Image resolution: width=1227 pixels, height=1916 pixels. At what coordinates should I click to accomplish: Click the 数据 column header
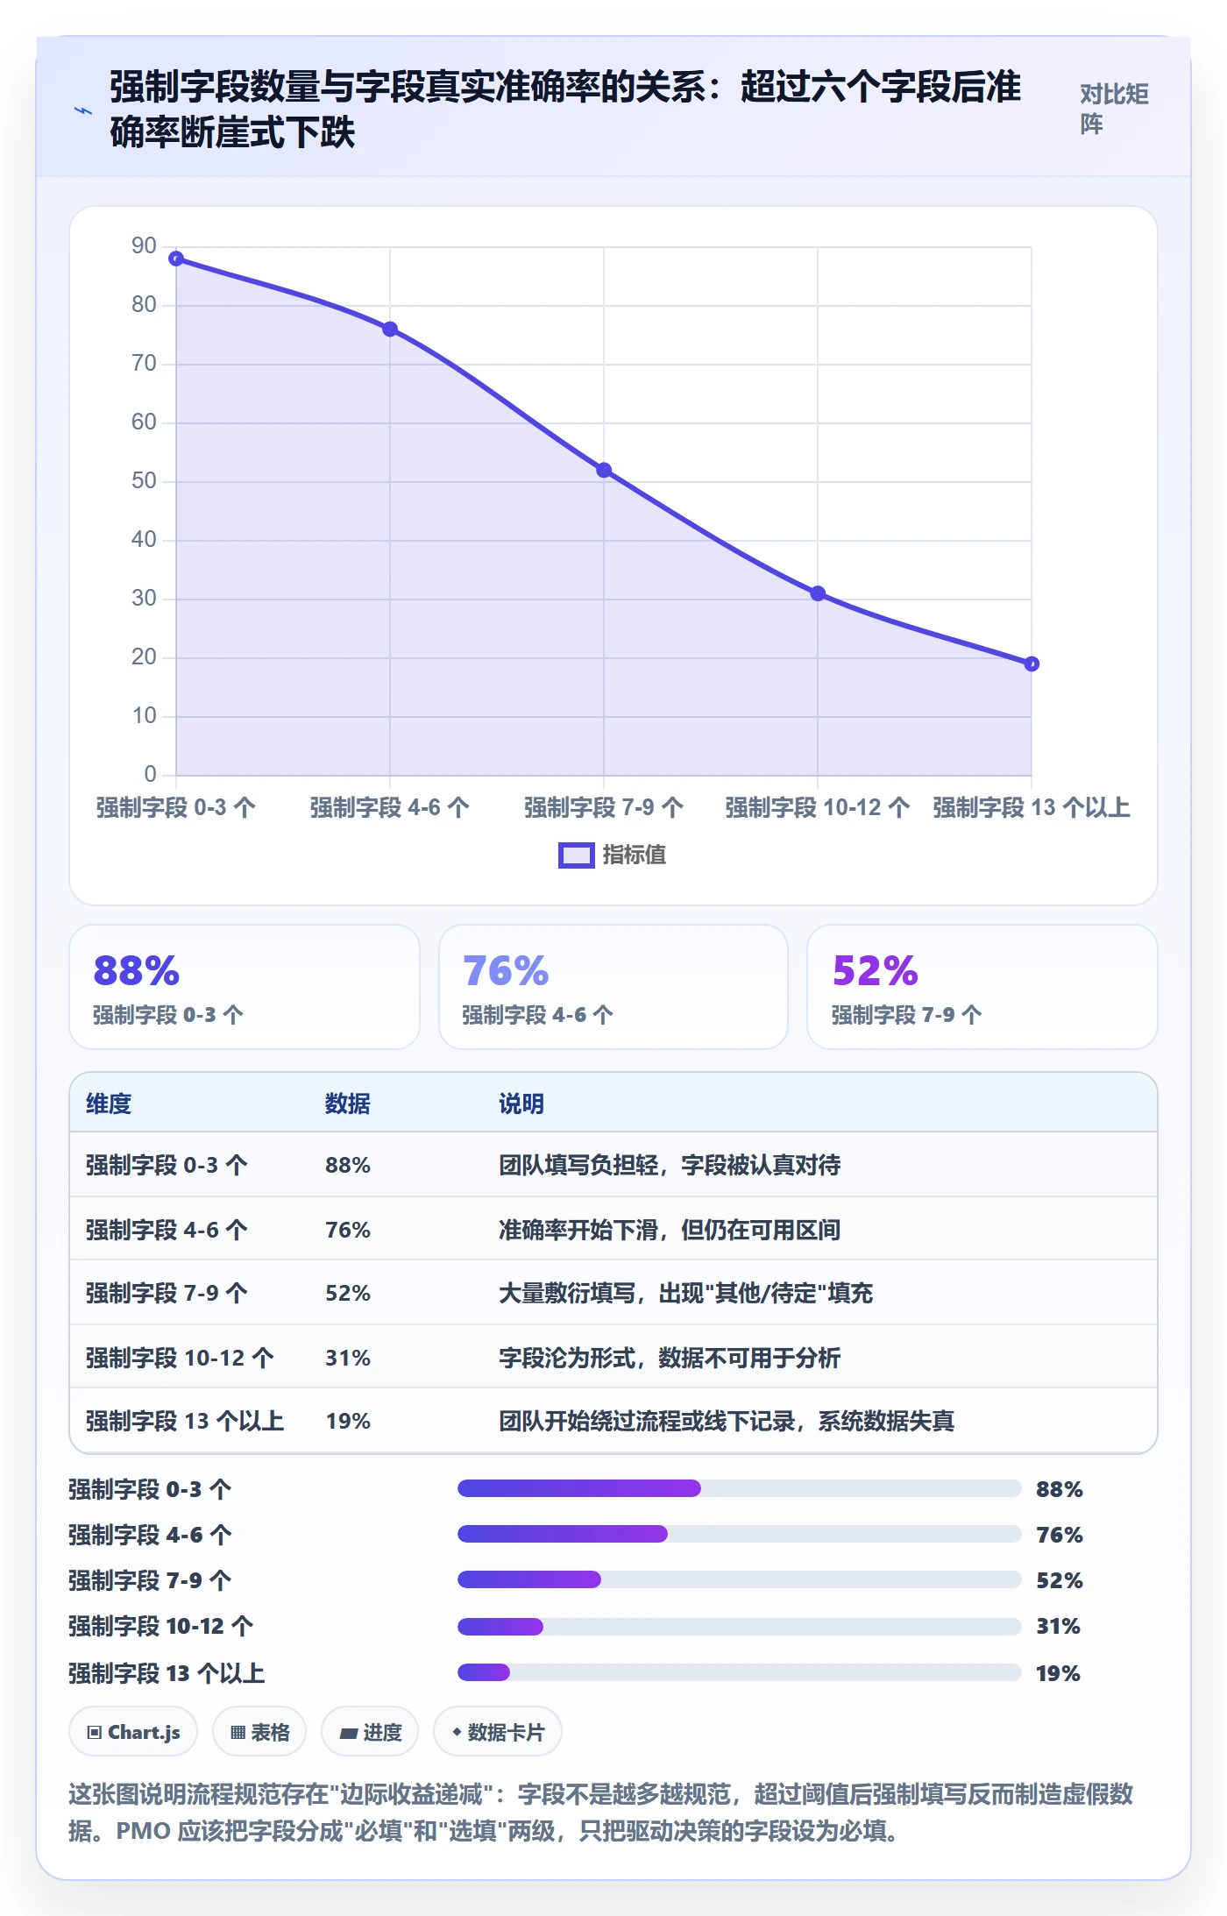348,1103
